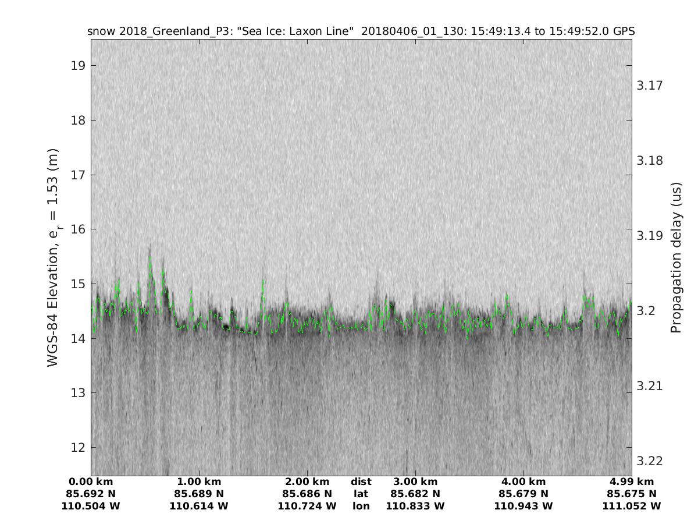The height and width of the screenshot is (524, 698).
Task: Click the plot title text at top
Action: [x=361, y=31]
